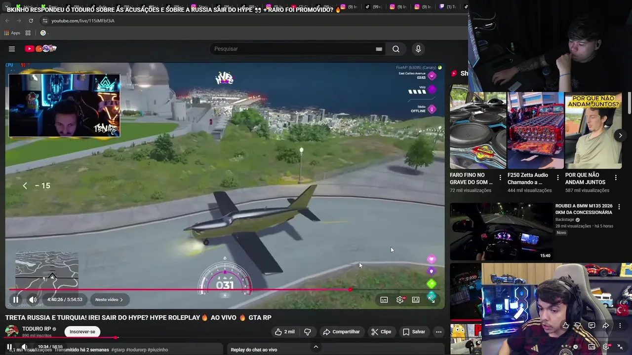Start voice search with microphone icon

coord(418,49)
